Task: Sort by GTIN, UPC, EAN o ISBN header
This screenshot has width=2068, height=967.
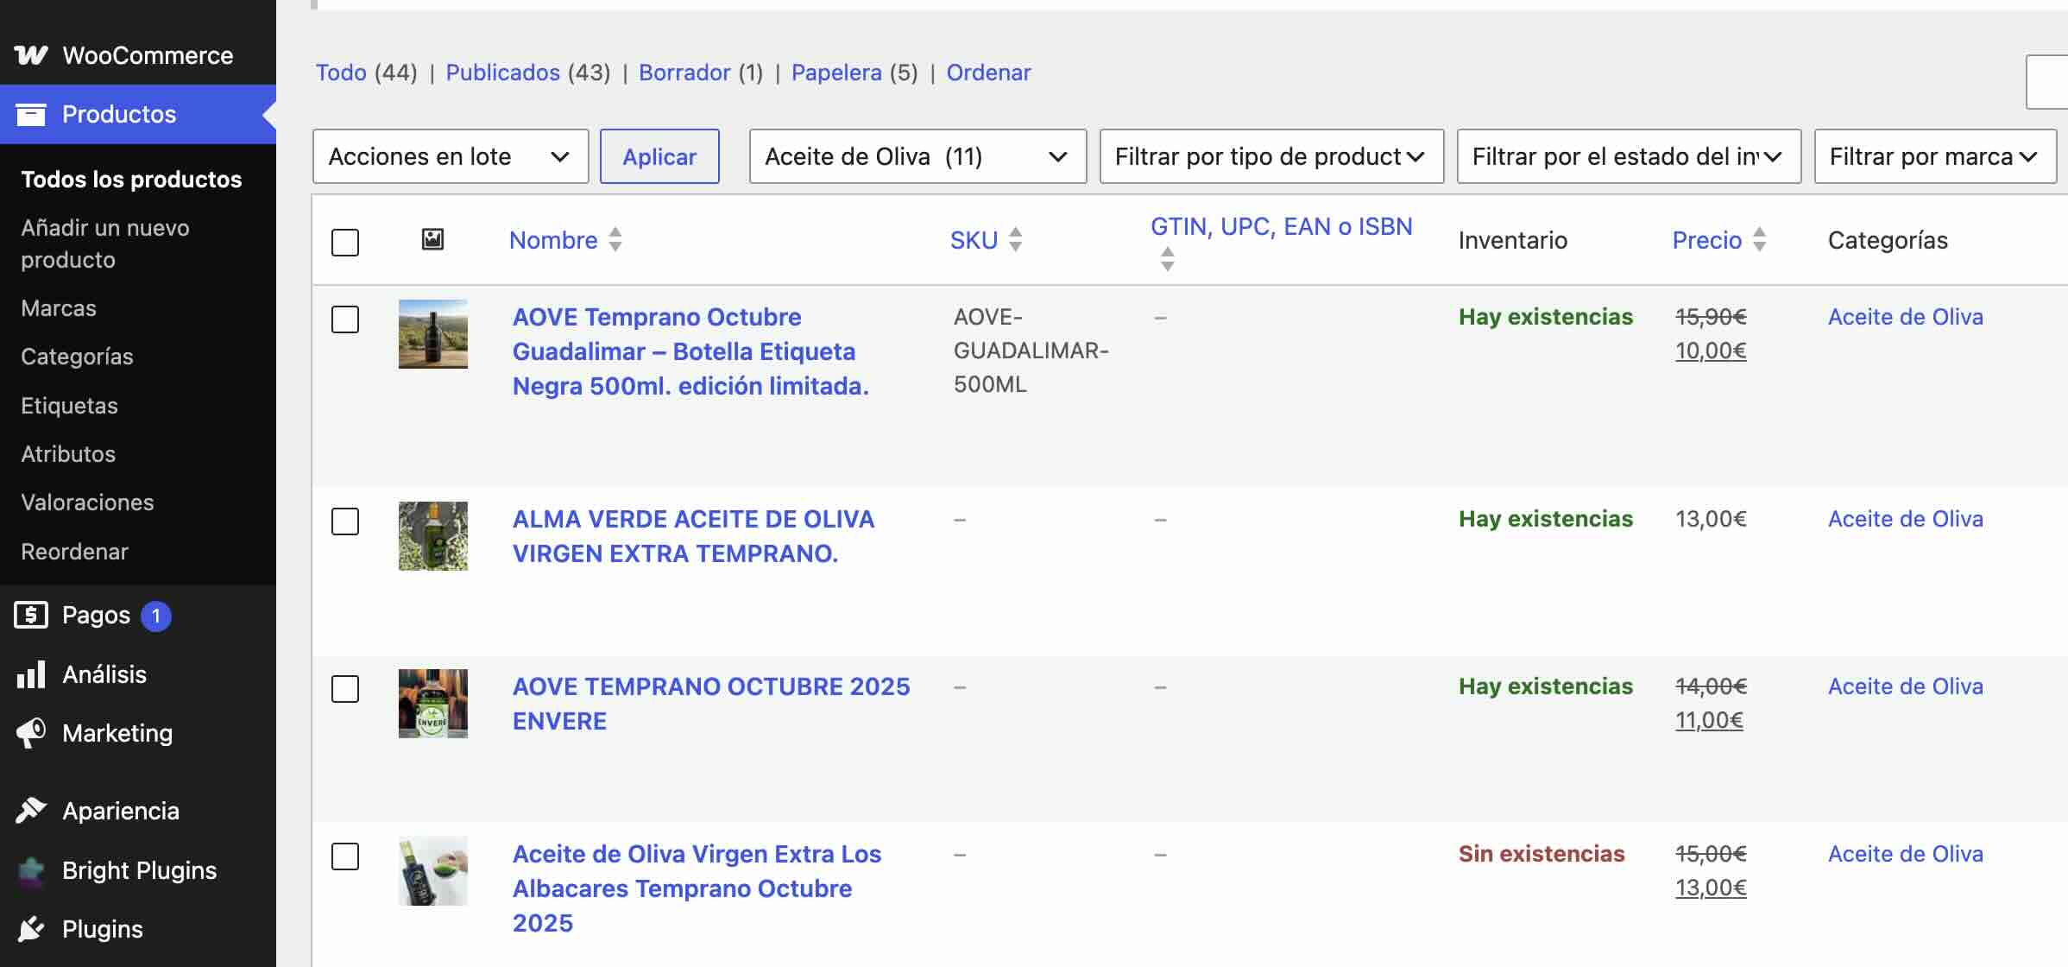Action: coord(1282,226)
